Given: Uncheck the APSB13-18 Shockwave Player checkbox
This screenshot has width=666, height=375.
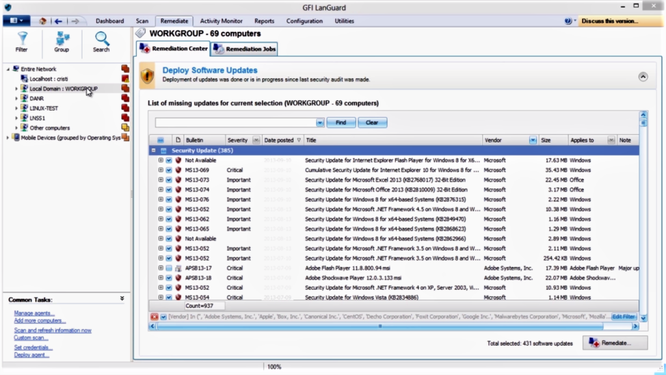Looking at the screenshot, I should pyautogui.click(x=169, y=278).
